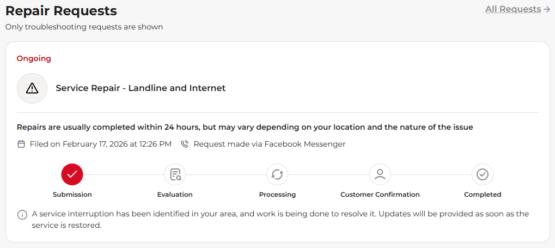
Task: Click the Processing refresh-arrows step icon
Action: (x=277, y=174)
